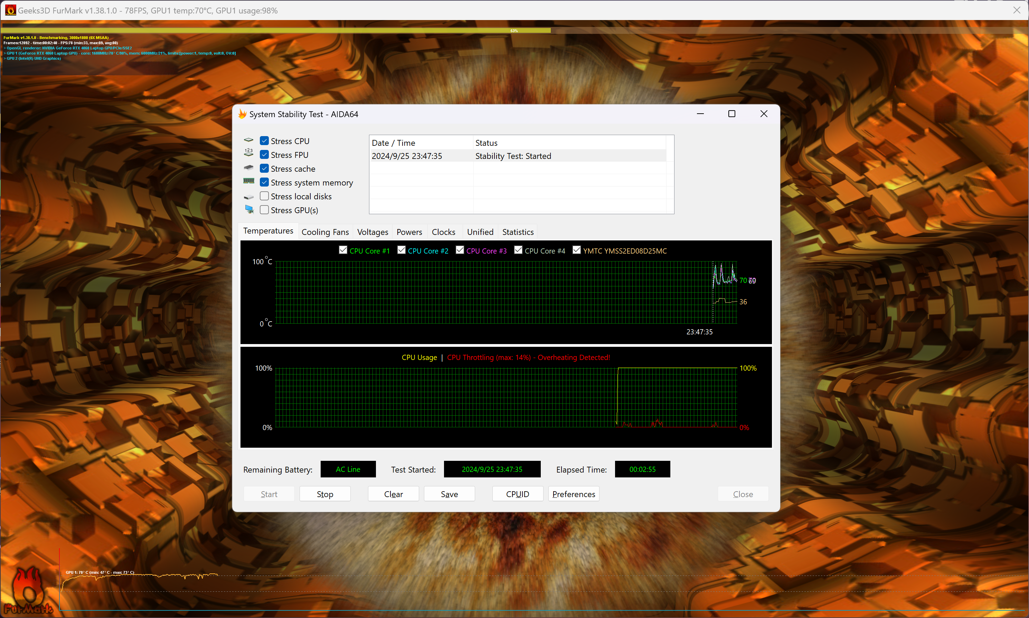Click the 36 degree temperature value label
The height and width of the screenshot is (618, 1029).
pos(743,302)
